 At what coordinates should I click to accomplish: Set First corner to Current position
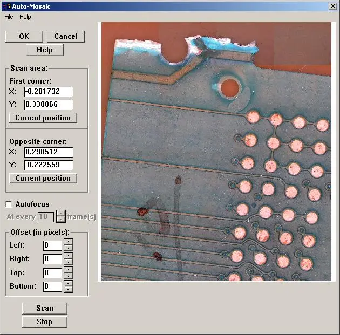[43, 118]
